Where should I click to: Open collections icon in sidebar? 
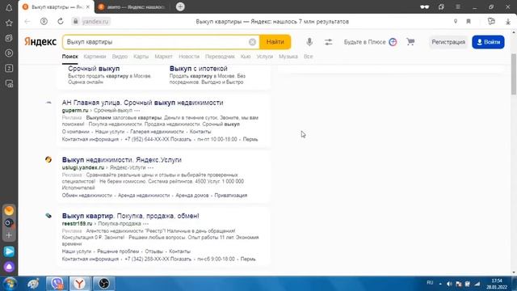[x=9, y=38]
